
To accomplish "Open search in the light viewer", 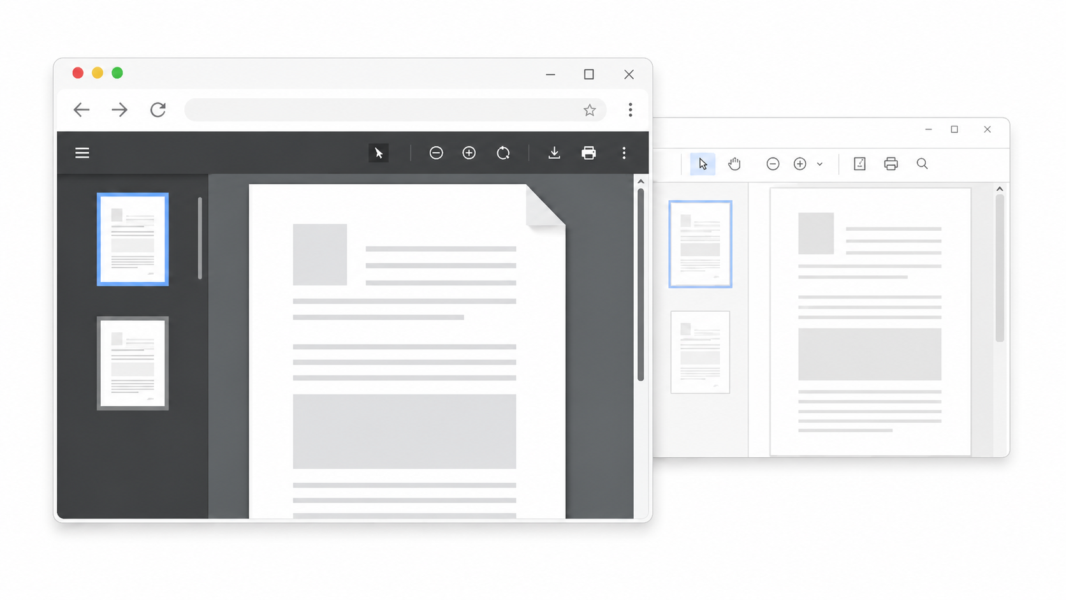I will coord(922,164).
